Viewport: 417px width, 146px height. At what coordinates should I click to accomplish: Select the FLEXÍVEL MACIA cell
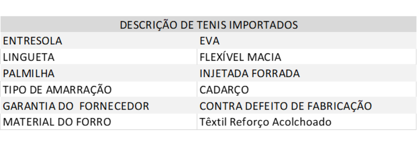(307, 57)
